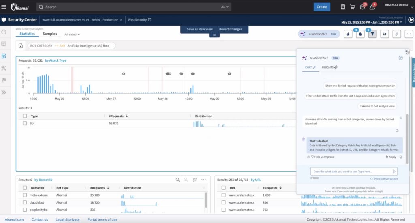The width and height of the screenshot is (415, 223).
Task: Change grouping by Attack Type
Action: [56, 61]
